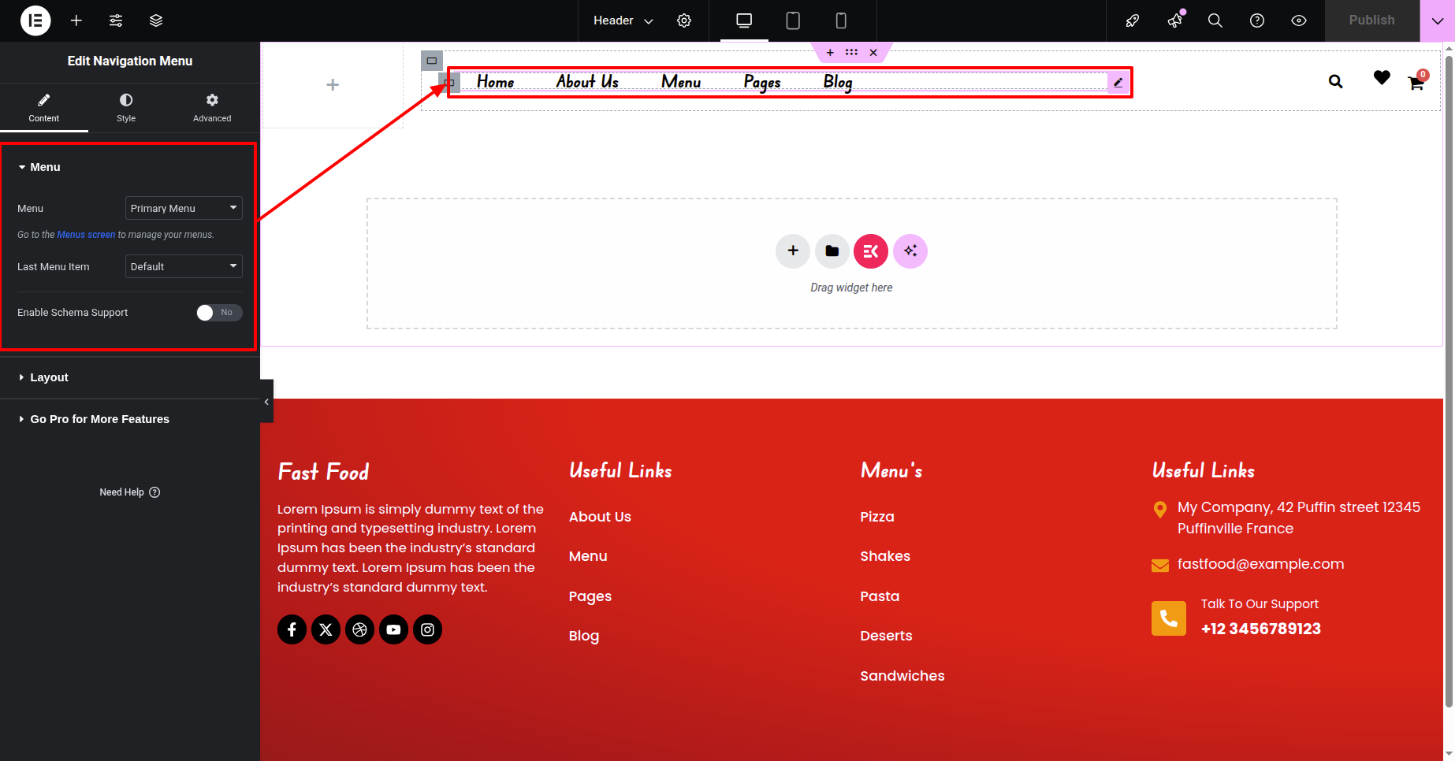Collapse the editor panel with side arrow
The image size is (1455, 761).
click(266, 402)
